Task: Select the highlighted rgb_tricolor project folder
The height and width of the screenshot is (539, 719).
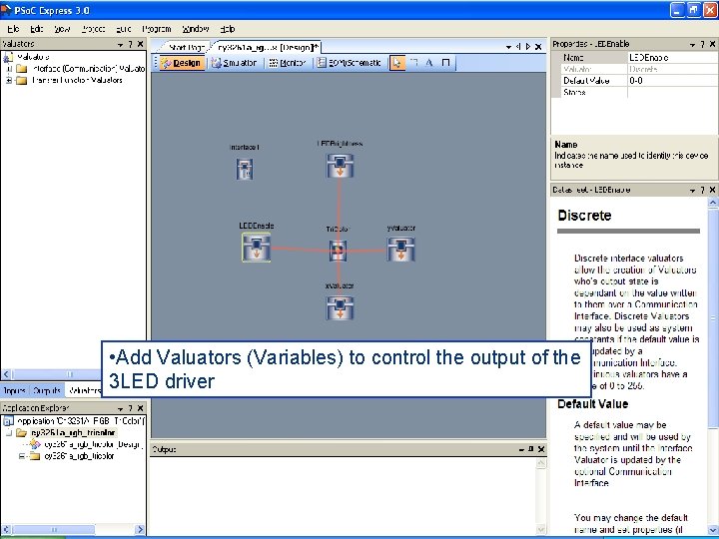Action: click(x=73, y=432)
